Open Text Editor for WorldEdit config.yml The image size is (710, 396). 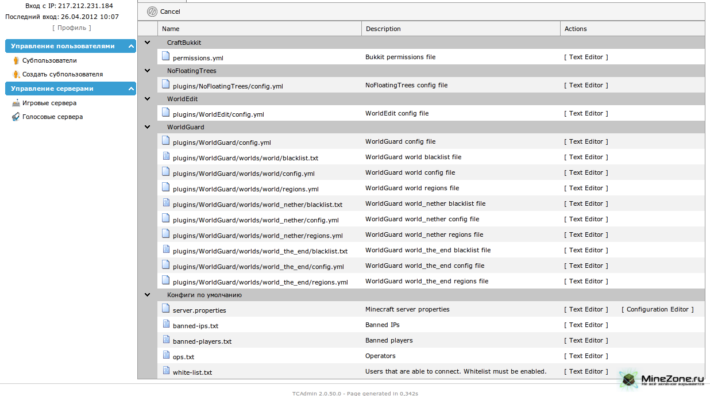pos(586,113)
